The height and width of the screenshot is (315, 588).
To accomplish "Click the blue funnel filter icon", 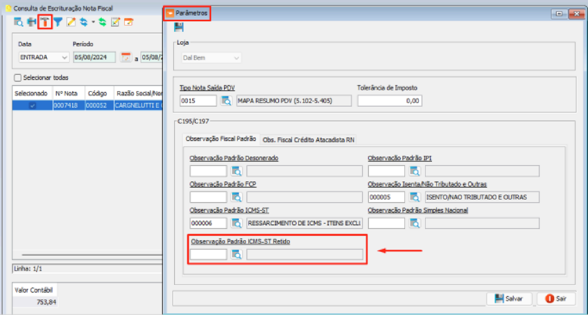I will coord(58,22).
